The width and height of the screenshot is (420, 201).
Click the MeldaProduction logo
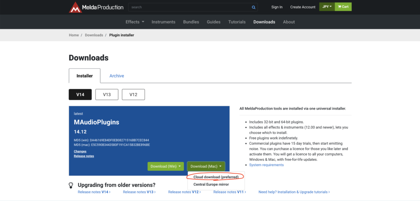pos(96,7)
